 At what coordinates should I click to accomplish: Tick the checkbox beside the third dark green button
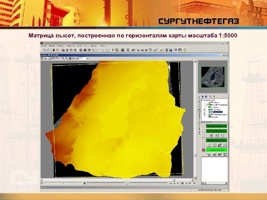pos(204,140)
